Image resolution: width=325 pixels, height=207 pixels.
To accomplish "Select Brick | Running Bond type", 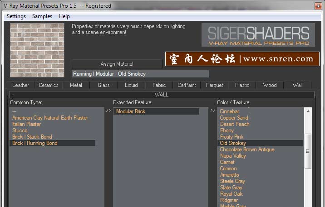I will tap(53, 143).
